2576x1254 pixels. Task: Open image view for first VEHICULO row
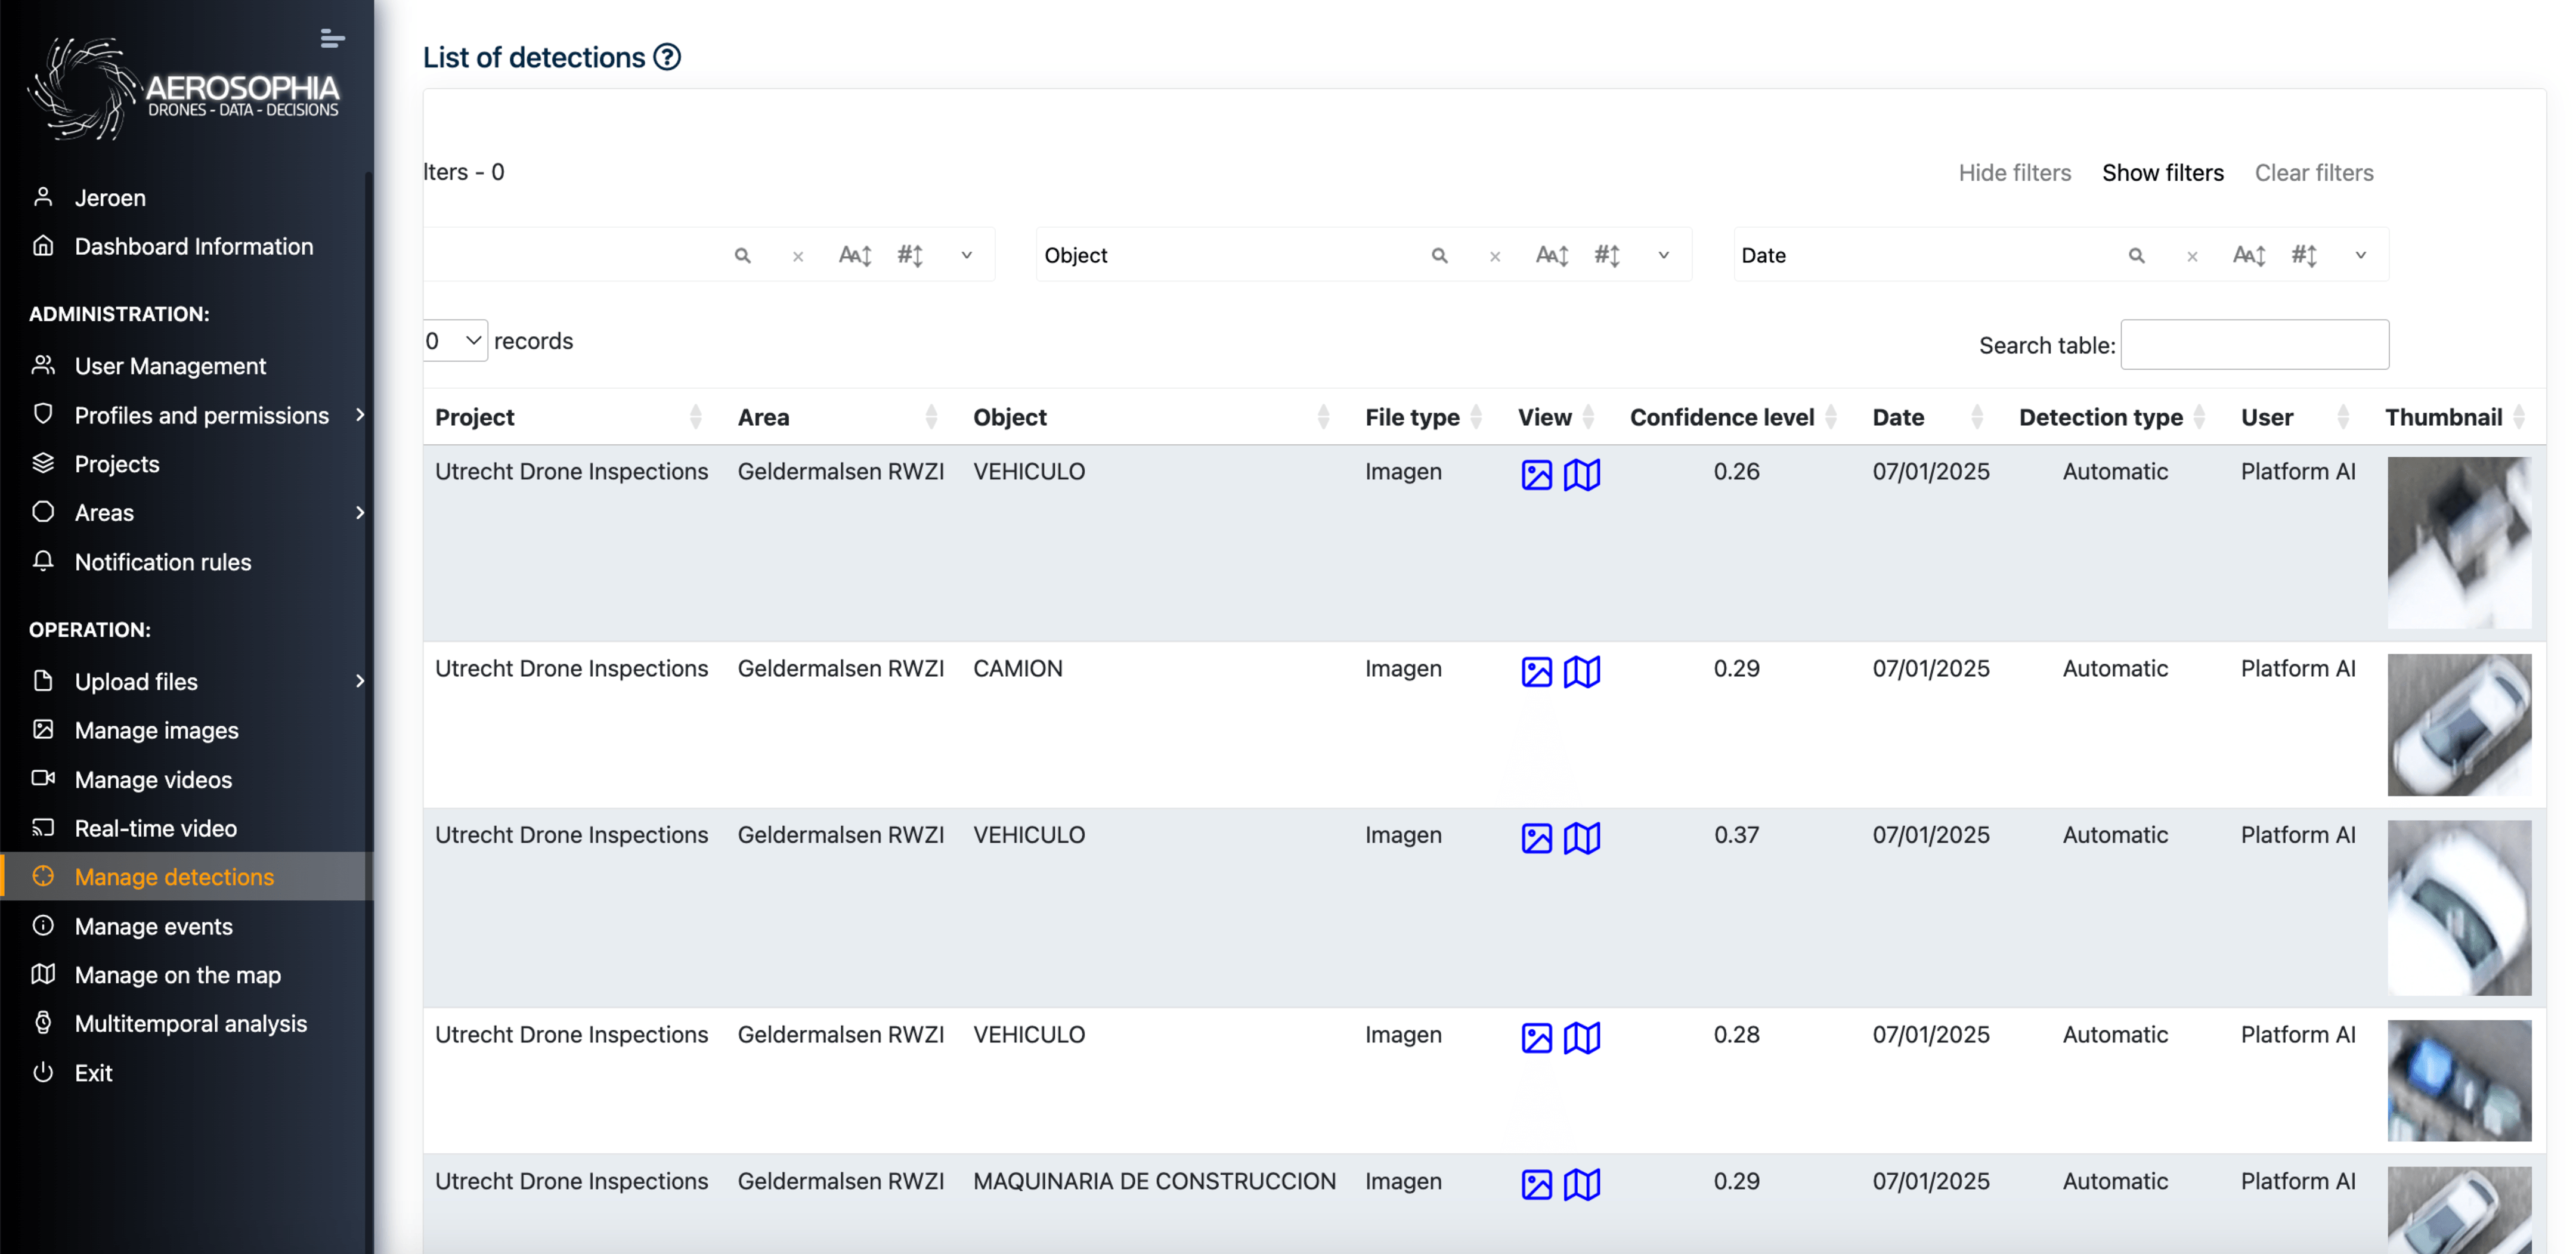[x=1536, y=474]
